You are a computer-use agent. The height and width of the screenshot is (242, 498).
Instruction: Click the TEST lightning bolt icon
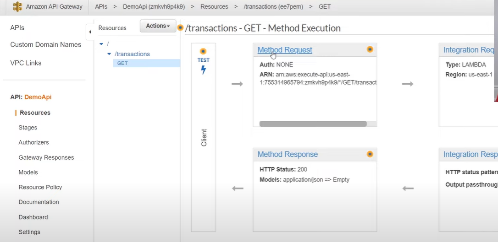pos(203,70)
